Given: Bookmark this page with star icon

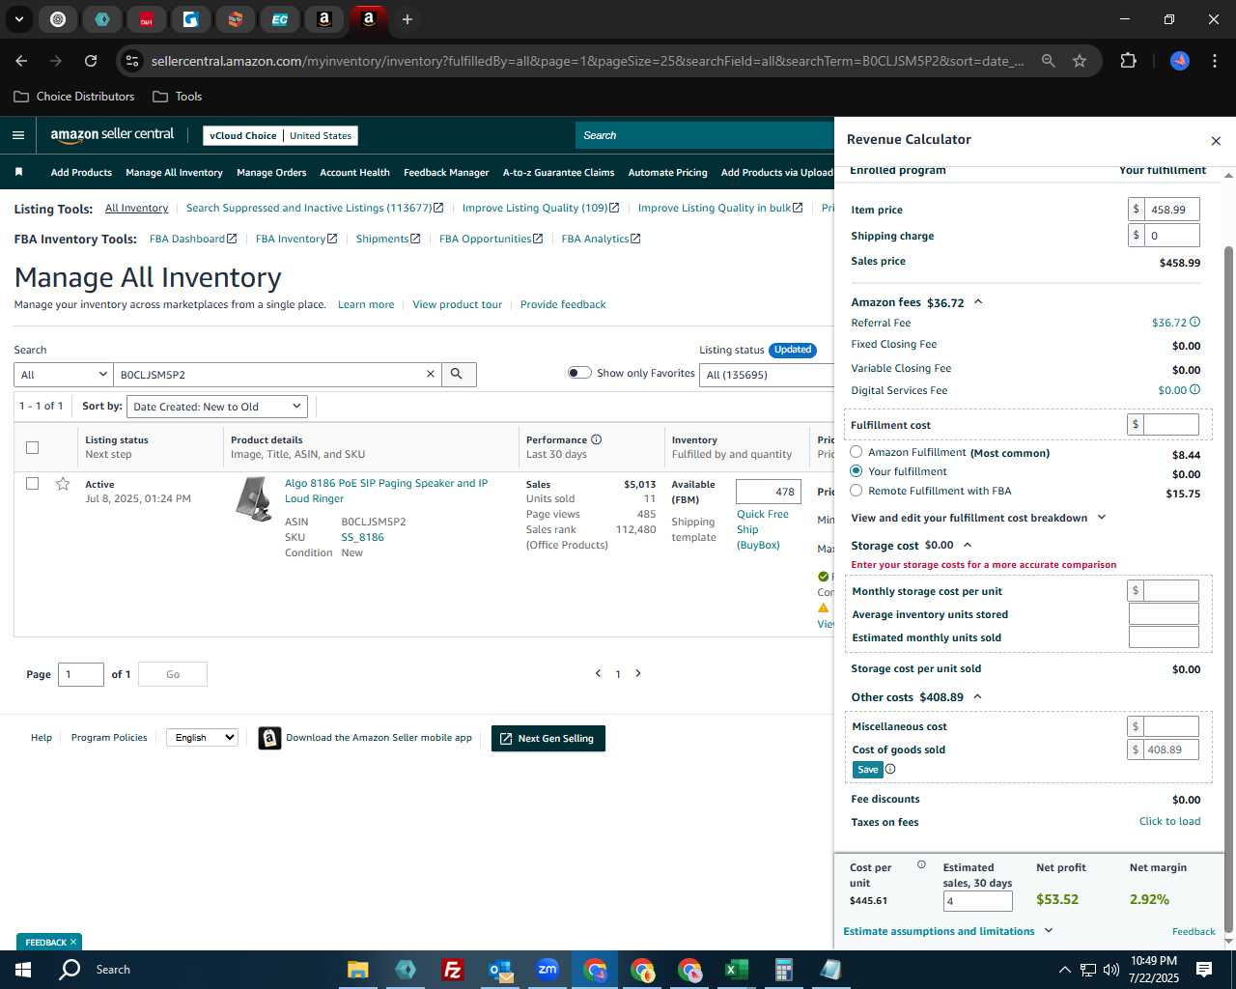Looking at the screenshot, I should (1080, 61).
